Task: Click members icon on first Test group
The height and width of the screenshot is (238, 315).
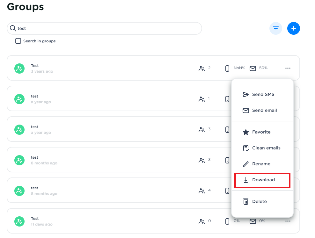Action: 201,68
